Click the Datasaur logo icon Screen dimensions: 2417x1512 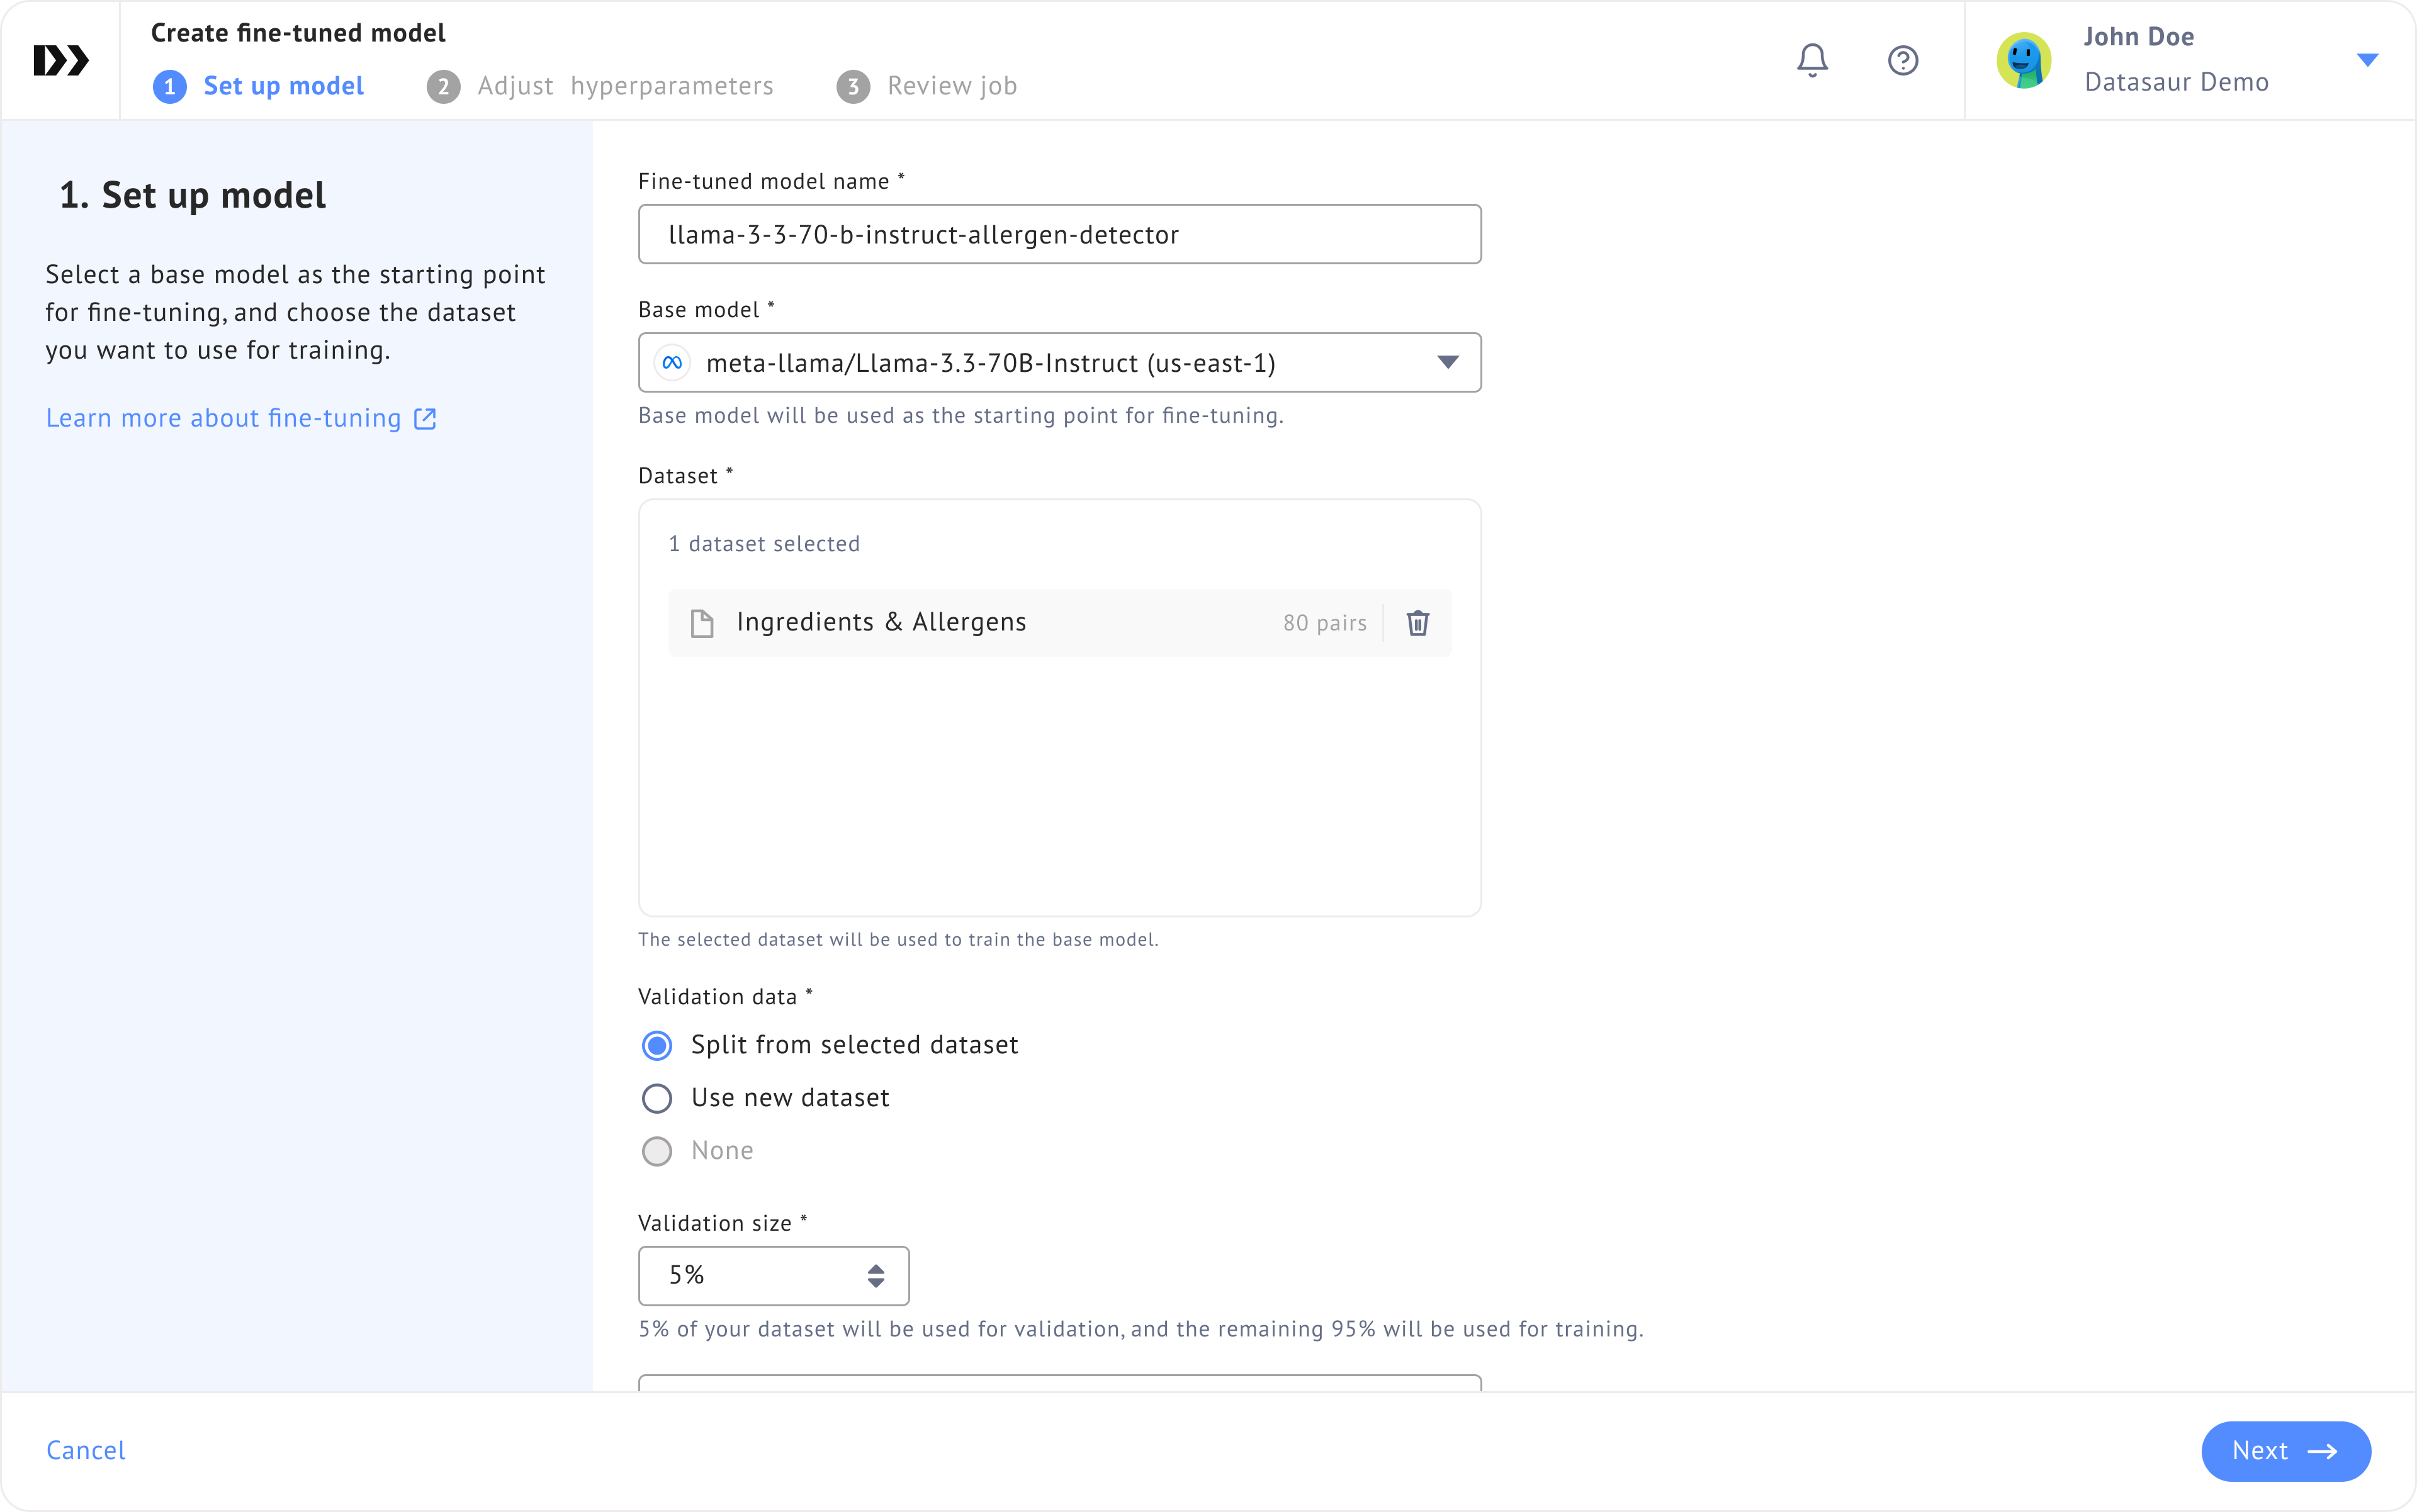click(61, 60)
